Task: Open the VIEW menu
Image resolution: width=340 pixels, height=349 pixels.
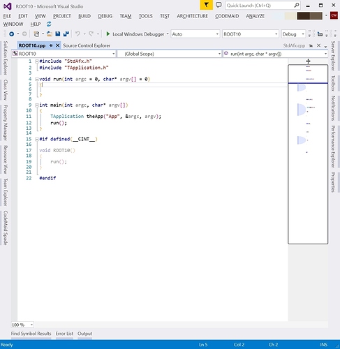Action: 40,16
